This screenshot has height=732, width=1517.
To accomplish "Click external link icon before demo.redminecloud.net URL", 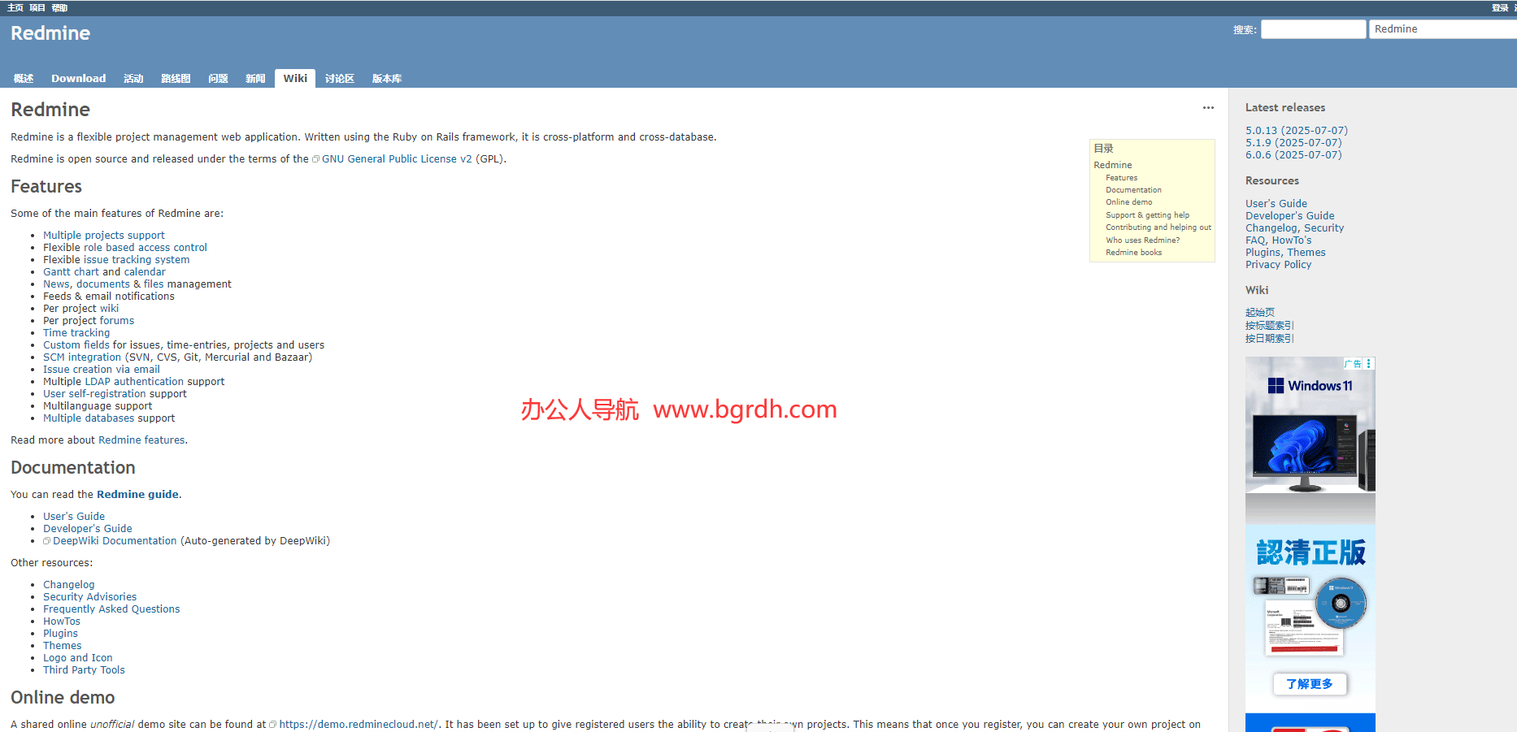I will 273,725.
